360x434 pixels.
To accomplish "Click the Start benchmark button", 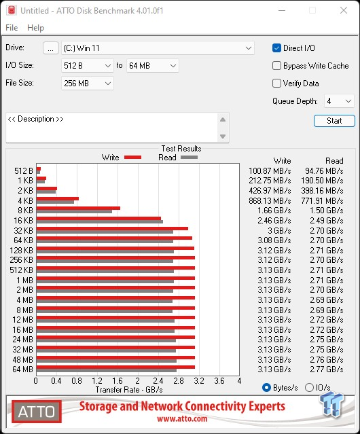I will [x=334, y=121].
